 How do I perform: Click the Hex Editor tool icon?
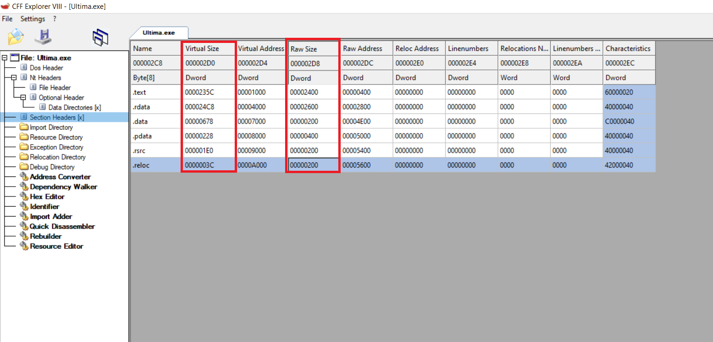tap(24, 196)
